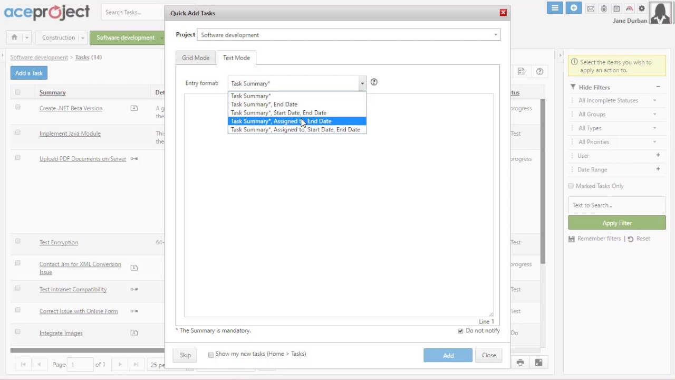675x380 pixels.
Task: Open the dropdown arrow next to Home icon
Action: (x=27, y=37)
